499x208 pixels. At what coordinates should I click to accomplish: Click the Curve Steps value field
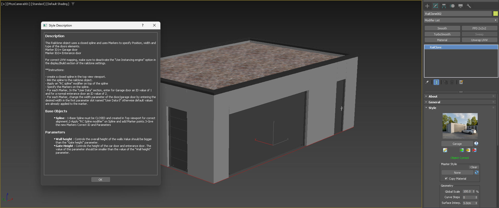(x=469, y=197)
